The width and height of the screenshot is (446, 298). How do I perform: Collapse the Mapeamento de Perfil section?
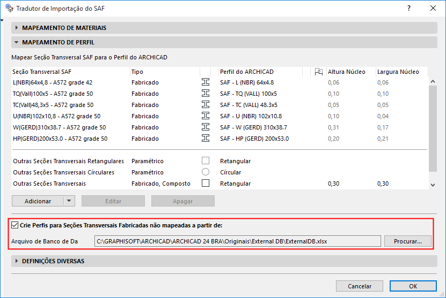point(17,42)
